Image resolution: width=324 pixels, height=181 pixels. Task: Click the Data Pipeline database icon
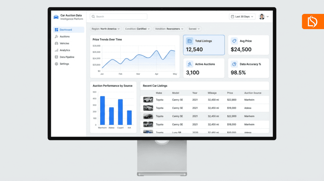pos(56,57)
